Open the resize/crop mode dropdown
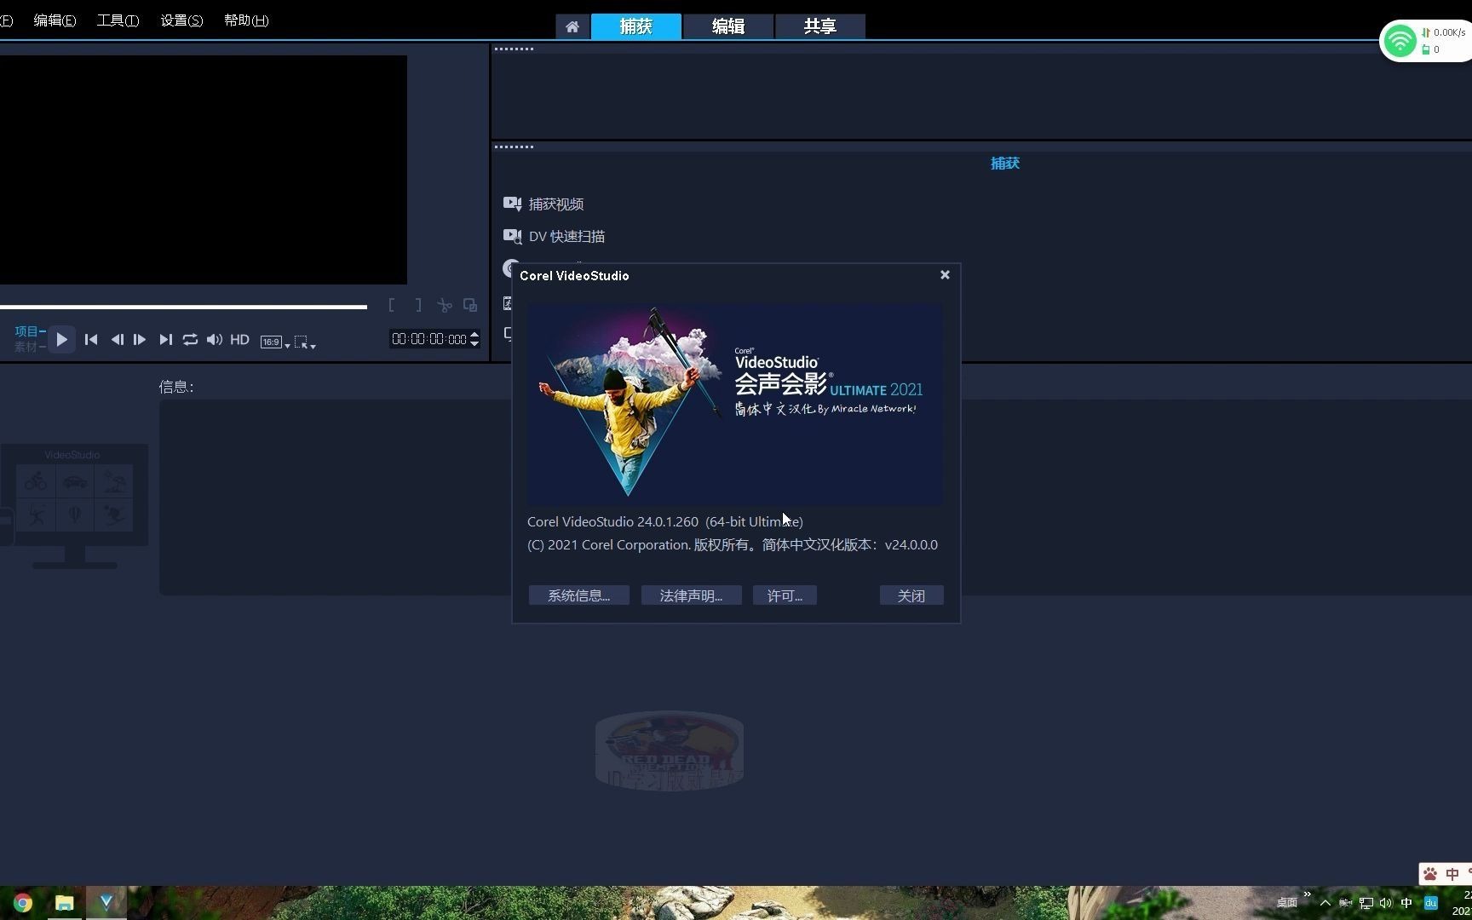Image resolution: width=1472 pixels, height=920 pixels. point(305,342)
